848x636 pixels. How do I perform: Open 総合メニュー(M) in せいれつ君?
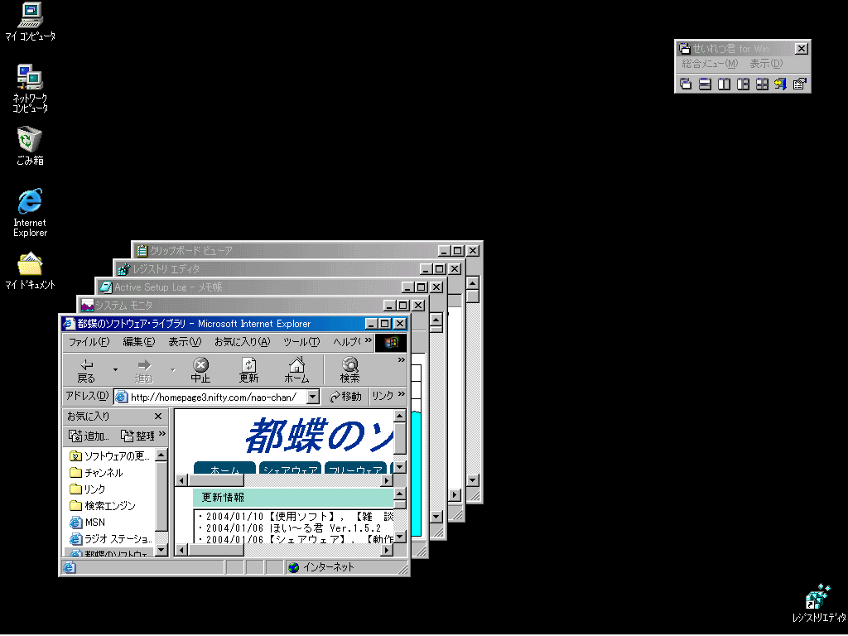click(x=710, y=64)
